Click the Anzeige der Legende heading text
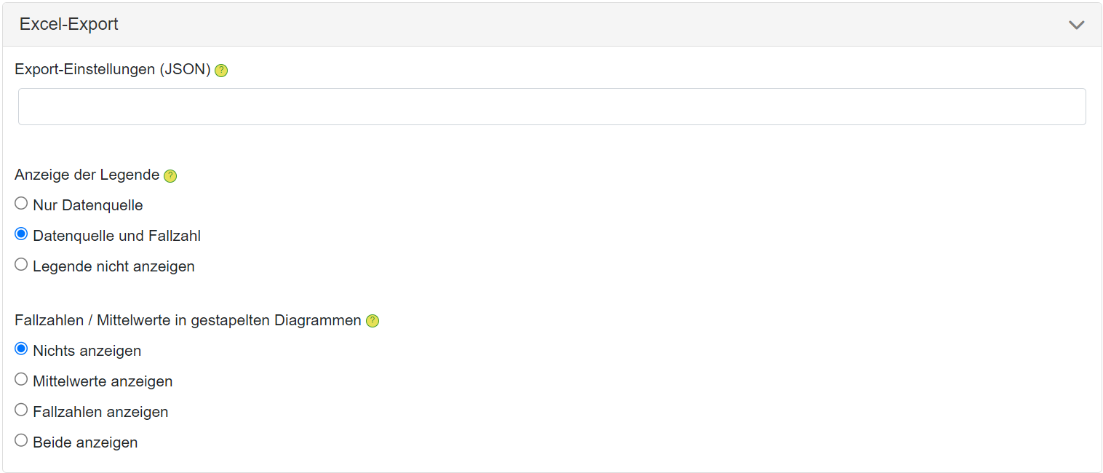This screenshot has height=473, width=1103. (x=87, y=175)
